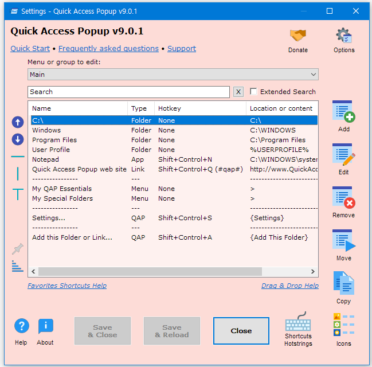Viewport: 372px width, 367px height.
Task: Select the Program Files row
Action: (174, 140)
